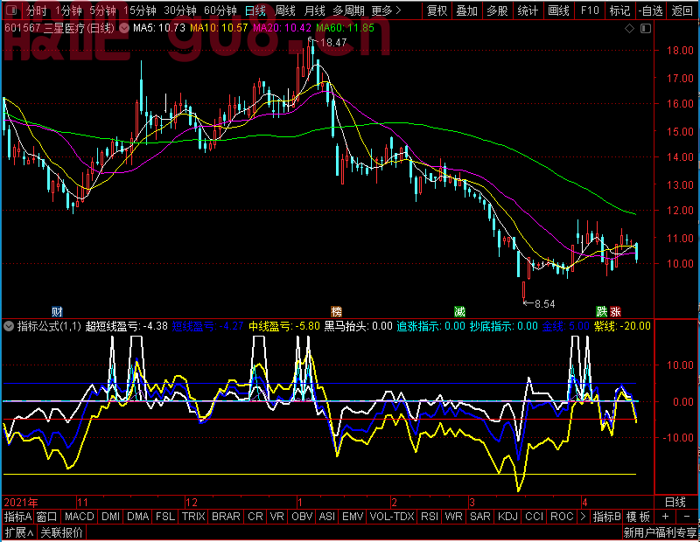
Task: Click the 涨 event marker
Action: coord(616,311)
